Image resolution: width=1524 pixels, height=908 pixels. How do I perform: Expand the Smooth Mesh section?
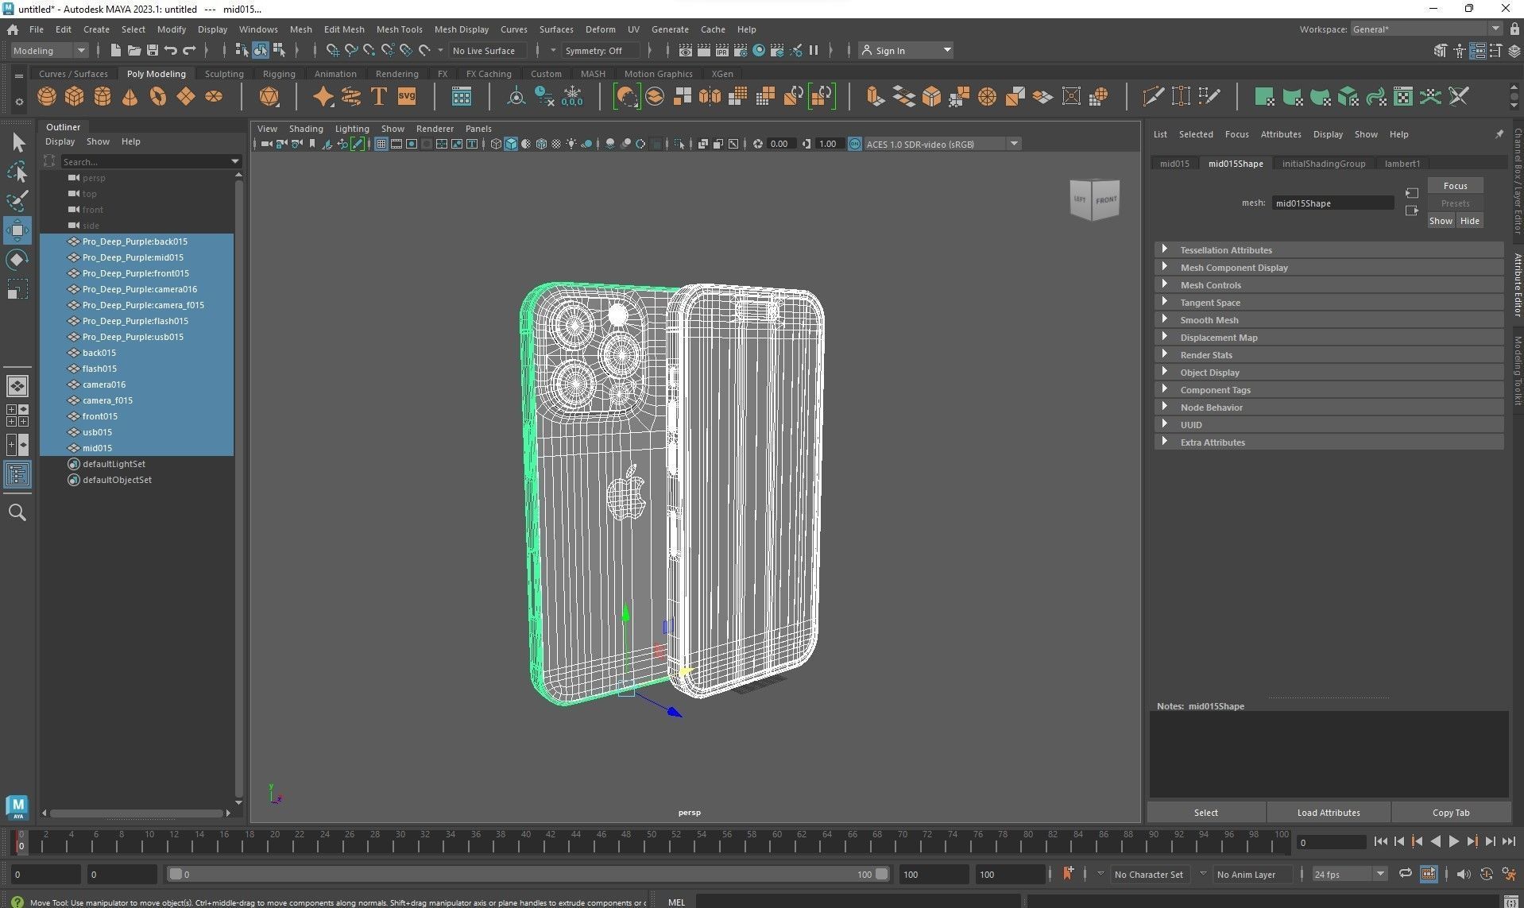tap(1329, 320)
